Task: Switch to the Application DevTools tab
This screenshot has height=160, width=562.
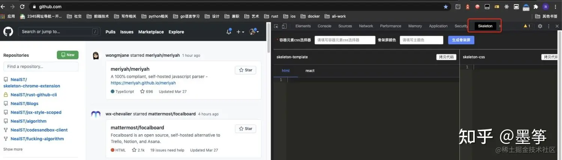Action: click(x=438, y=26)
